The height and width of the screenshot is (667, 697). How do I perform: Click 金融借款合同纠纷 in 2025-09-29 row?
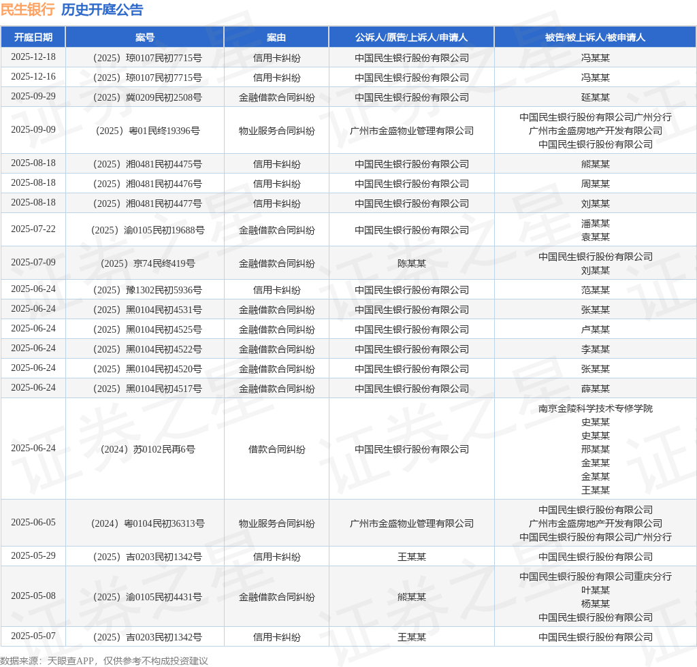click(x=276, y=97)
